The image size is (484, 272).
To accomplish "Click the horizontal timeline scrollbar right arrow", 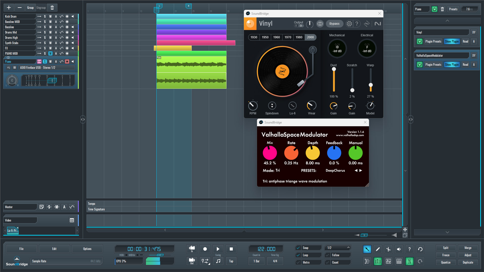I will click(x=323, y=230).
